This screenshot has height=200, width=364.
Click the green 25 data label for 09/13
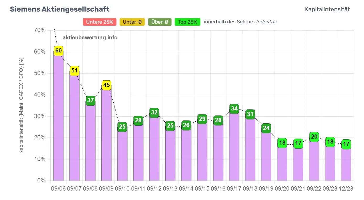coord(170,126)
